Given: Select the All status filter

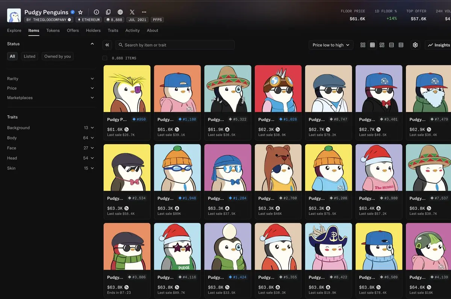Looking at the screenshot, I should point(12,56).
